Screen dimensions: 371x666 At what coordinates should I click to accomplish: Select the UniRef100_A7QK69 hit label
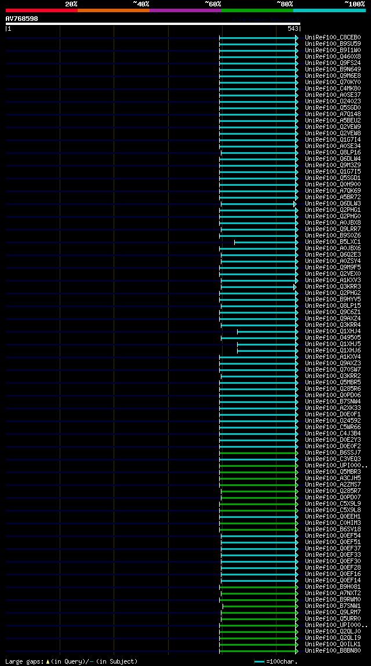tap(333, 190)
